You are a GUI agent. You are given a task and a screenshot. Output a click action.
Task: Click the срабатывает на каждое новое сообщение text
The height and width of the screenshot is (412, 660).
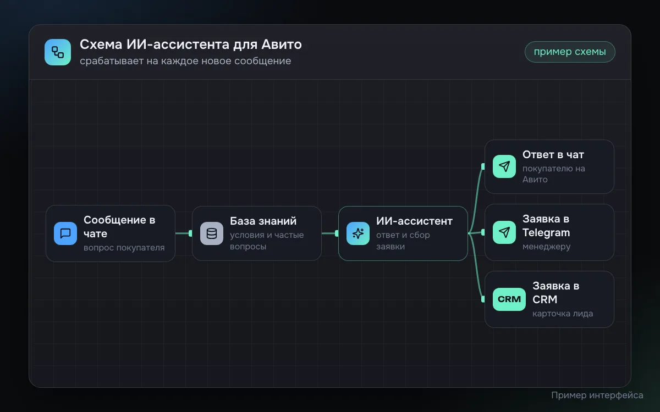[185, 61]
